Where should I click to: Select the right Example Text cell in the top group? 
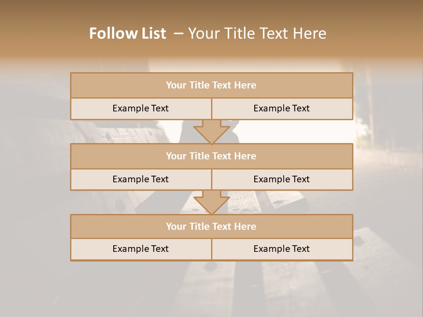tap(282, 109)
